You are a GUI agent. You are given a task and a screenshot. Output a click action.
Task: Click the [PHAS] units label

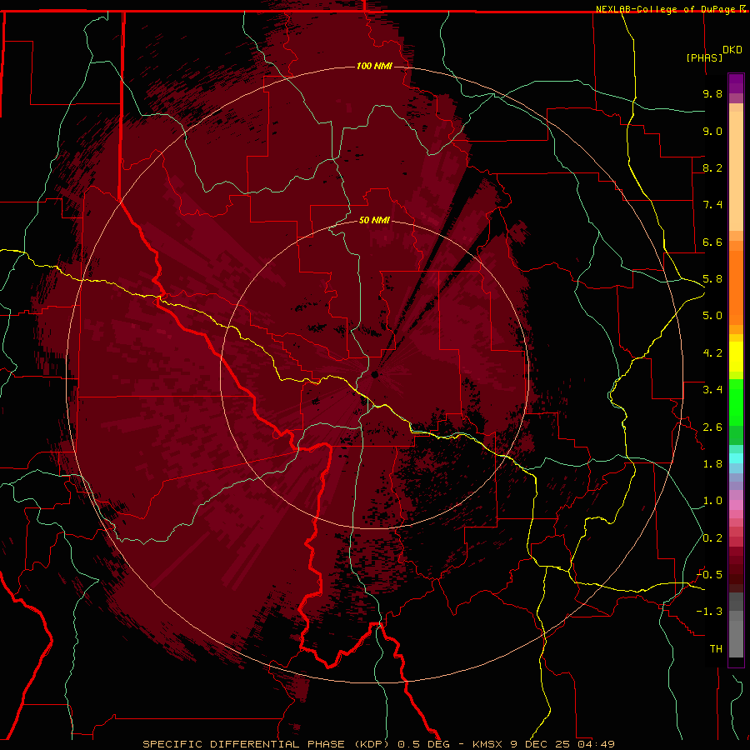coord(704,57)
